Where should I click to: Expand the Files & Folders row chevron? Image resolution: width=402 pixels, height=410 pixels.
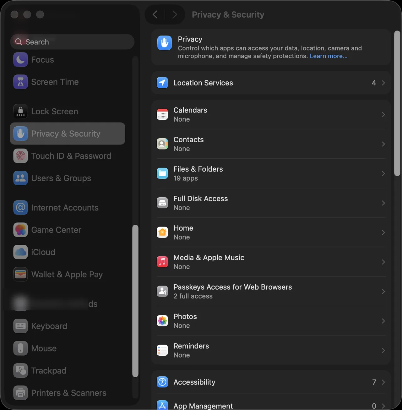pos(383,173)
